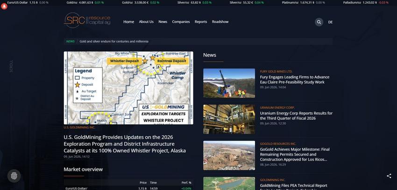The height and width of the screenshot is (190, 397).
Task: Open Fury Engages Leading Firms article
Action: coord(295,79)
